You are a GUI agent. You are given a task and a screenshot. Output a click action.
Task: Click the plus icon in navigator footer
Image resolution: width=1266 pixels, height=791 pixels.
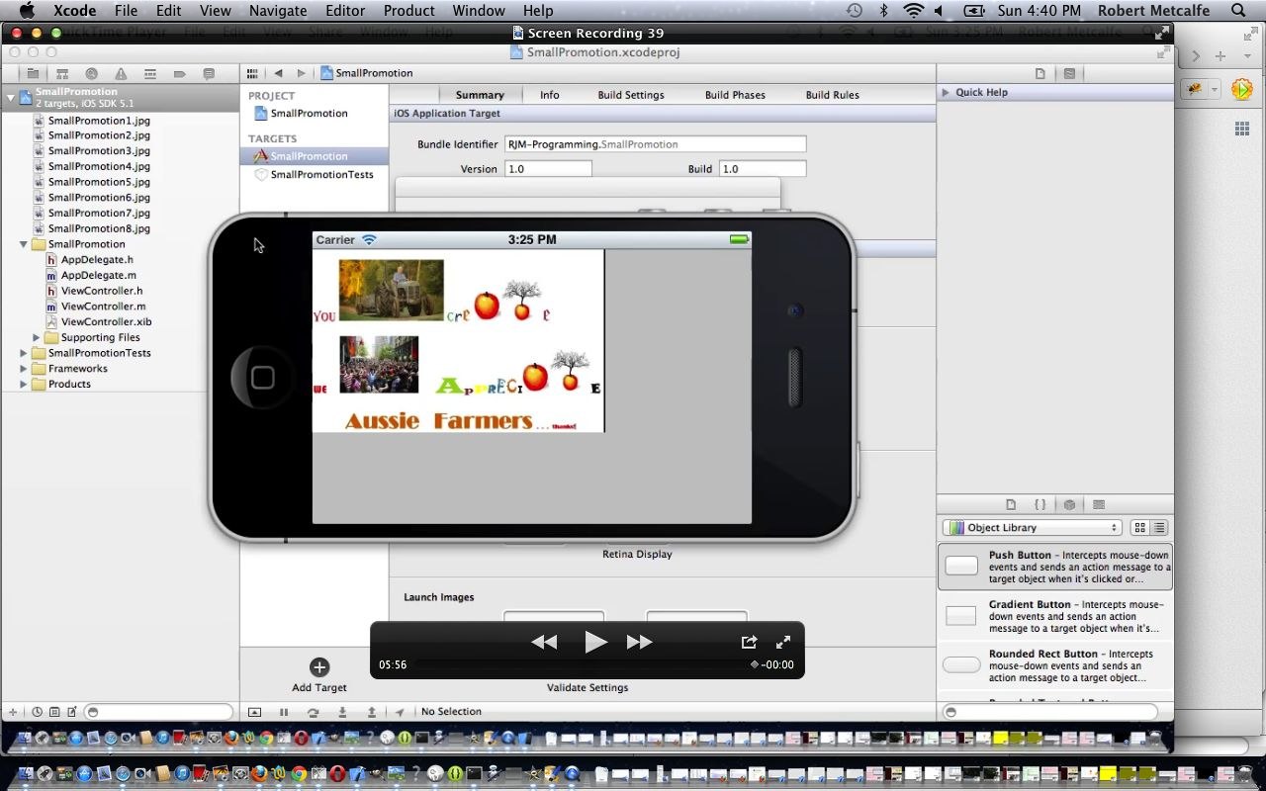(13, 712)
